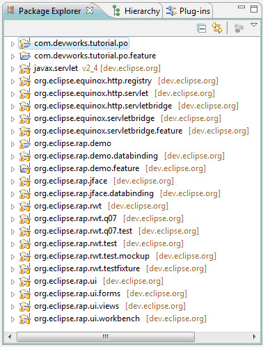The width and height of the screenshot is (263, 347).
Task: Expand org.eclipse.rap.rwt node
Action: point(13,207)
